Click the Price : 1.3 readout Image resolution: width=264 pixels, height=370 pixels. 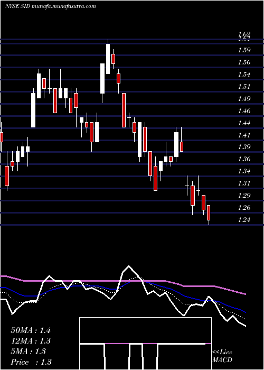coord(31,362)
